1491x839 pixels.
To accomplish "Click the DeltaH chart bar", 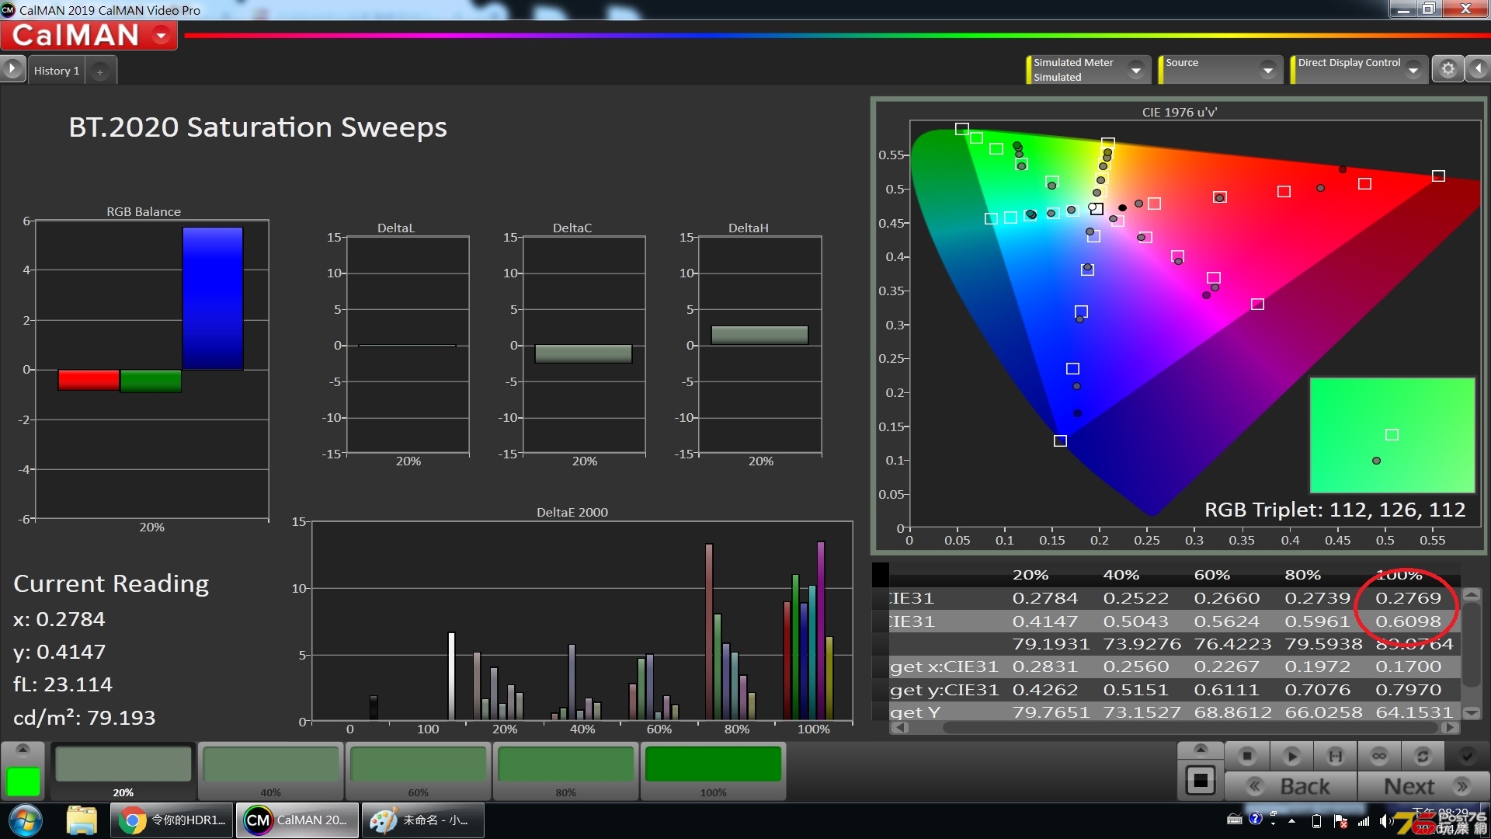I will coord(759,335).
